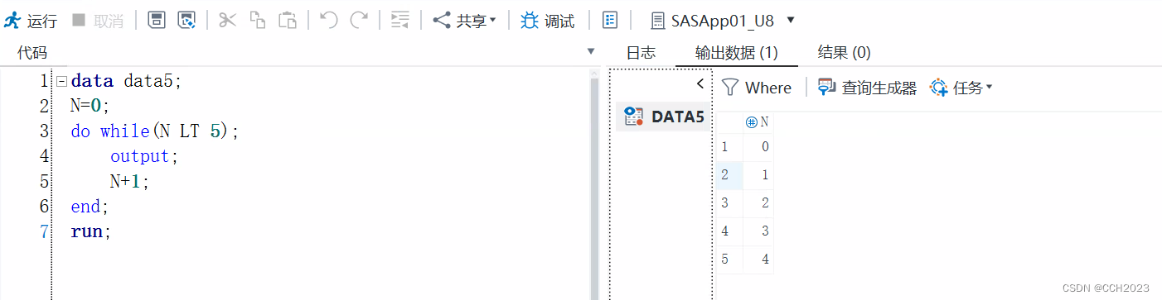Click the 'end;' code line
1162x300 pixels.
(90, 206)
